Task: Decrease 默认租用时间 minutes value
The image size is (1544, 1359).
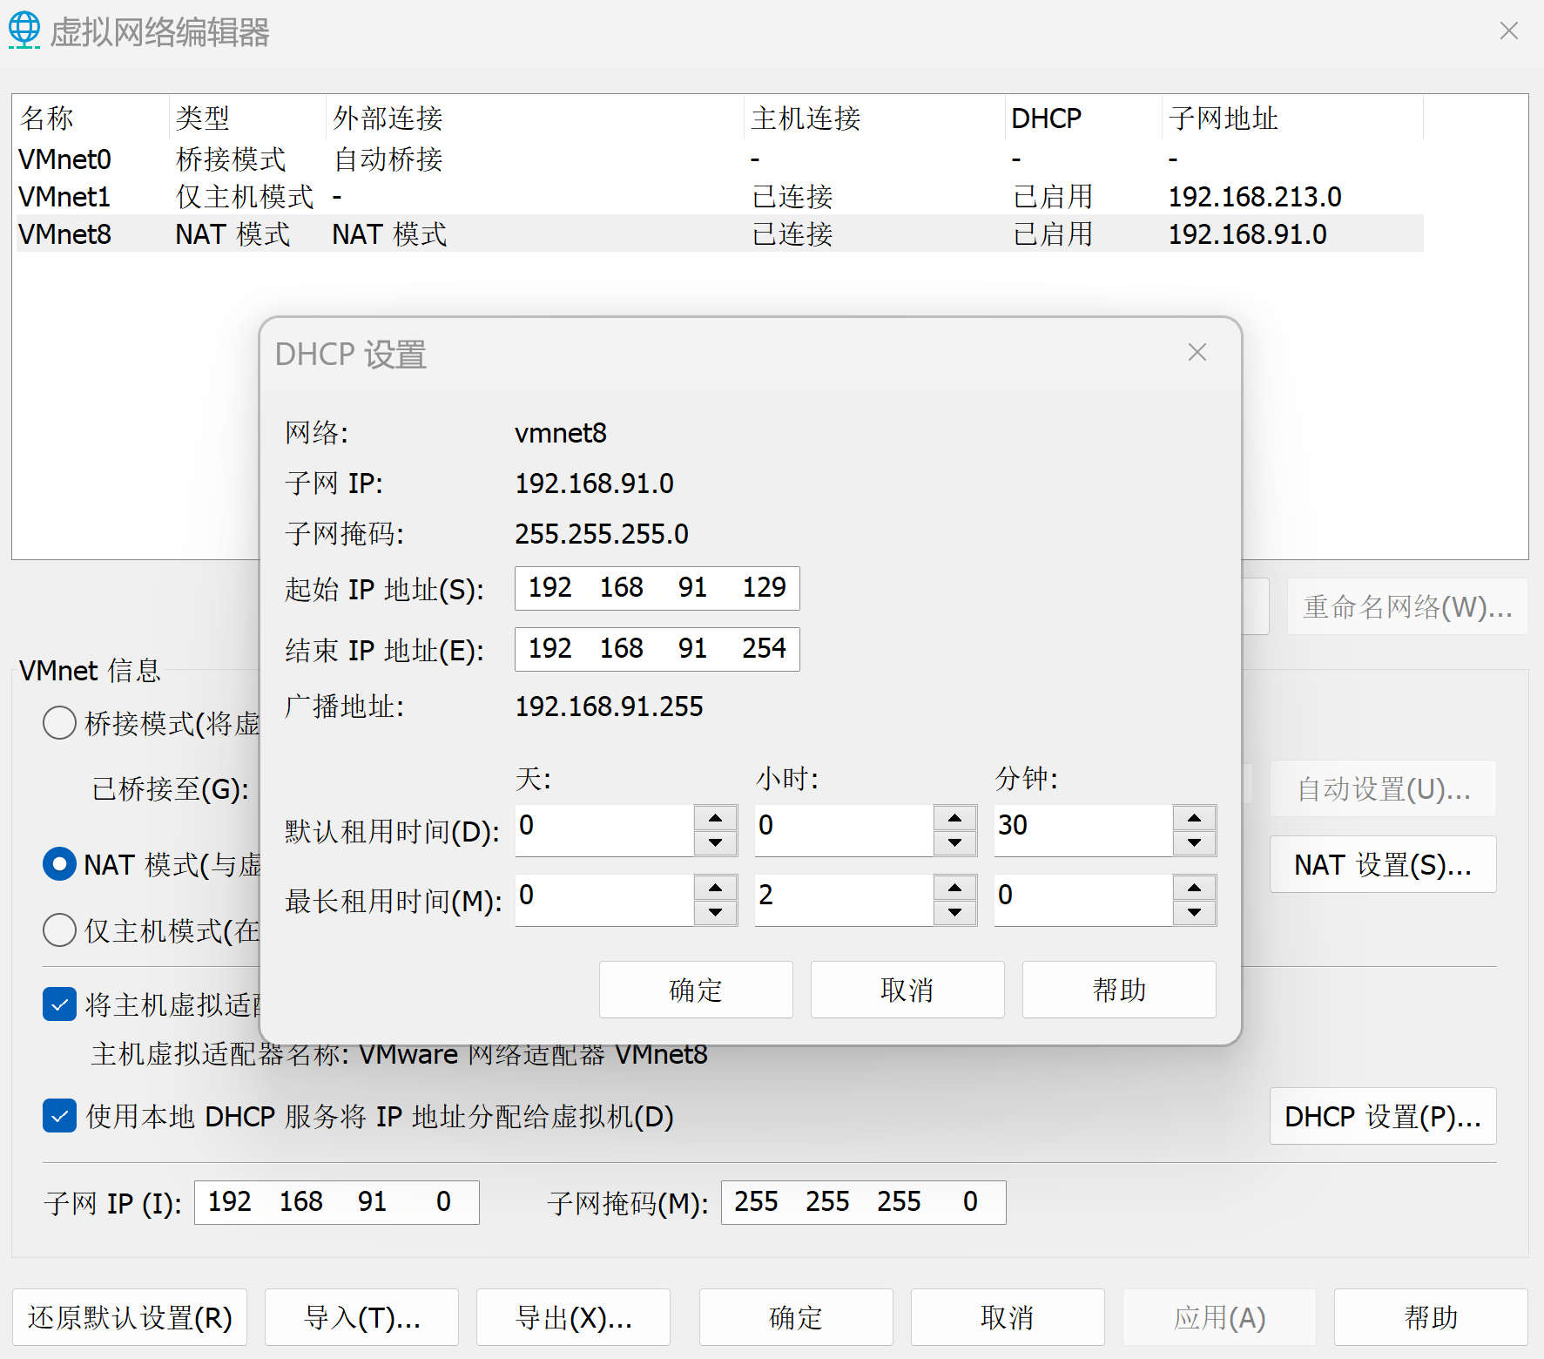Action: point(1195,842)
